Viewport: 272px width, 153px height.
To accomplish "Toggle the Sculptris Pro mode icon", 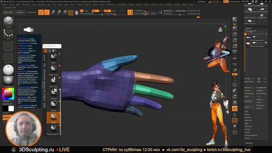I will (x=76, y=12).
